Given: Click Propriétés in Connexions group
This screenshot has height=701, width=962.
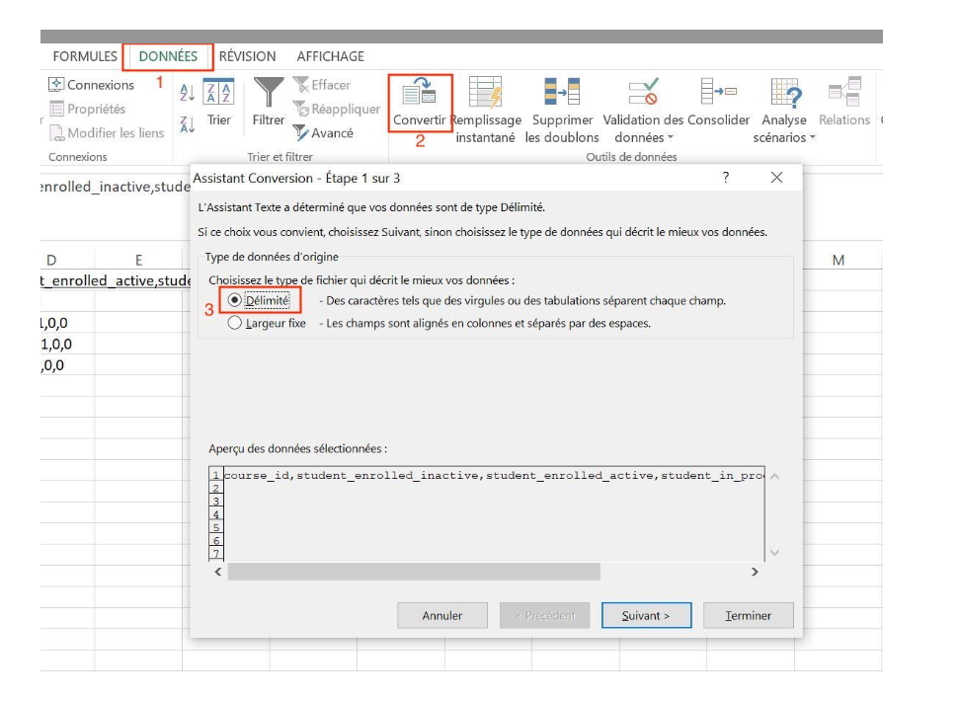Looking at the screenshot, I should point(87,109).
